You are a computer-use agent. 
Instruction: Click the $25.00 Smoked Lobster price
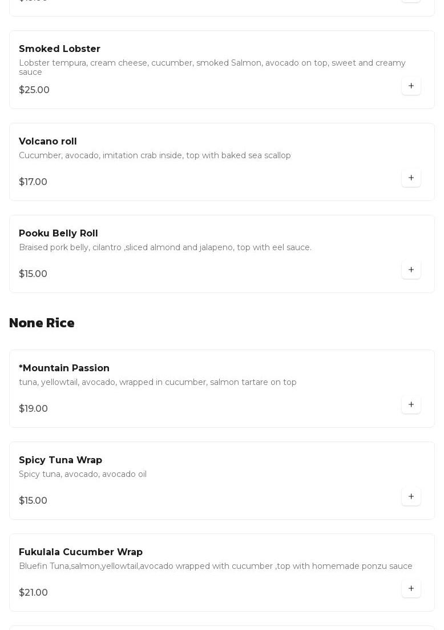coord(34,90)
